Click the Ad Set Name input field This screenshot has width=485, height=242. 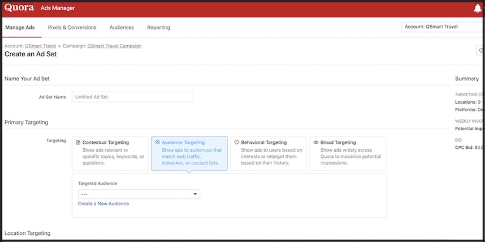tap(133, 96)
